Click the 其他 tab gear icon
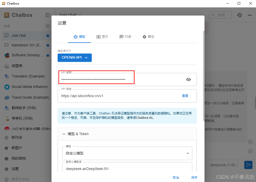 (x=144, y=37)
